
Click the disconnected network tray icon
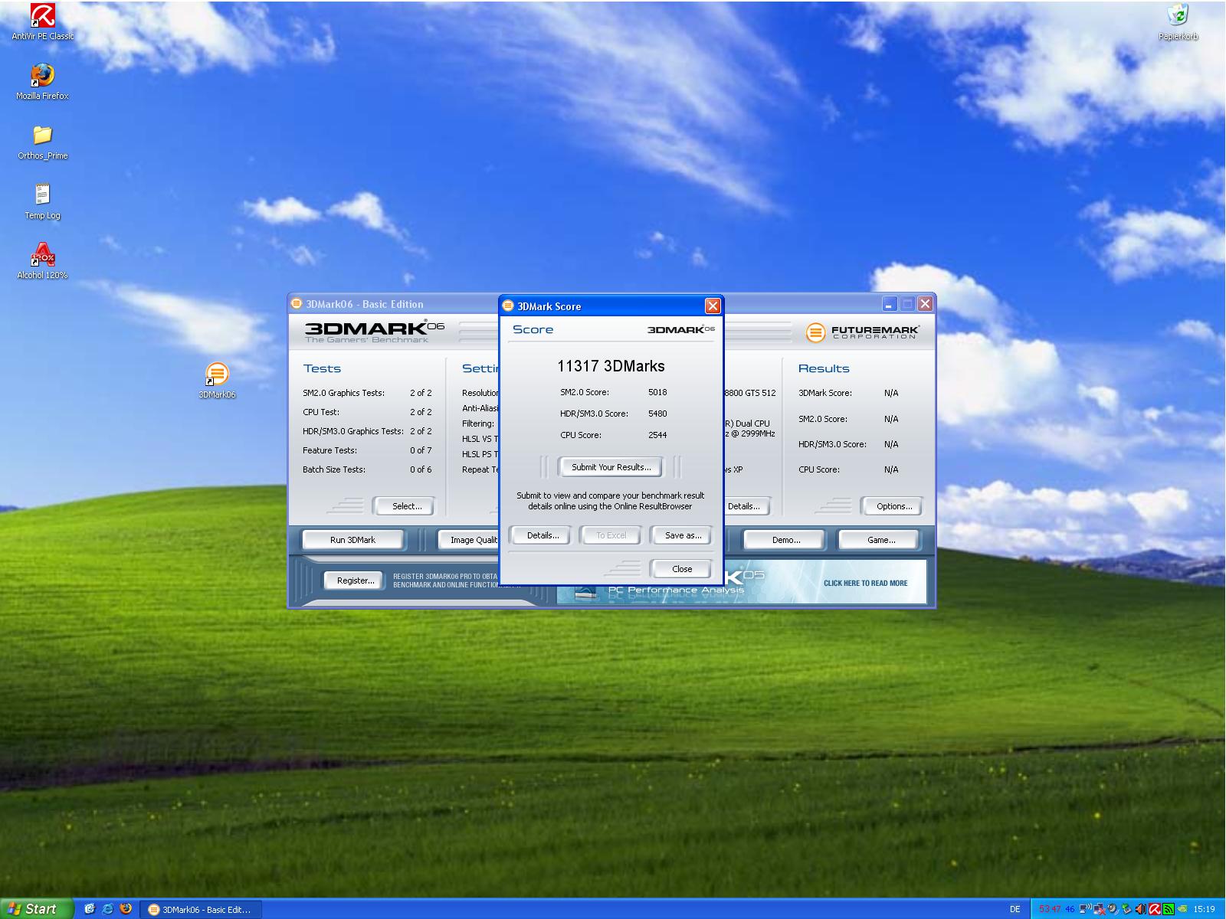[x=1100, y=909]
